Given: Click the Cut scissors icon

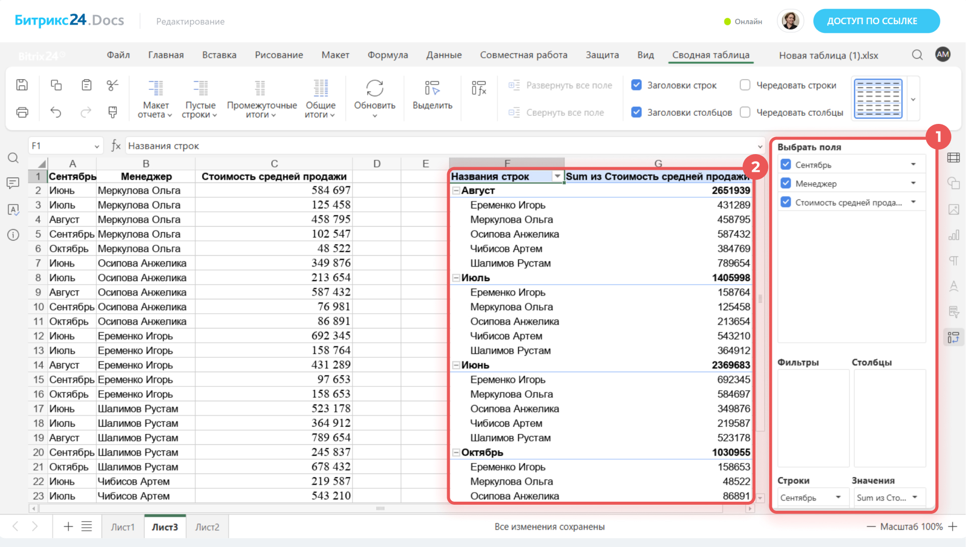Looking at the screenshot, I should click(112, 85).
